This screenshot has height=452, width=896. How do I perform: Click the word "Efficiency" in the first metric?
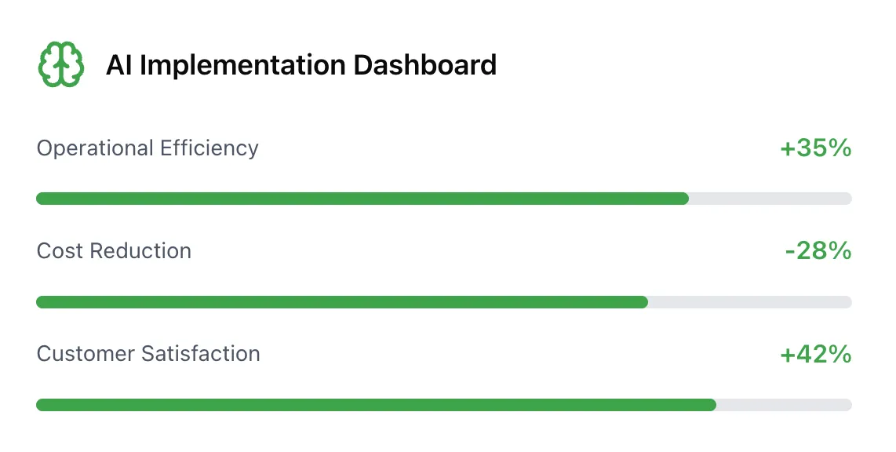(x=209, y=148)
